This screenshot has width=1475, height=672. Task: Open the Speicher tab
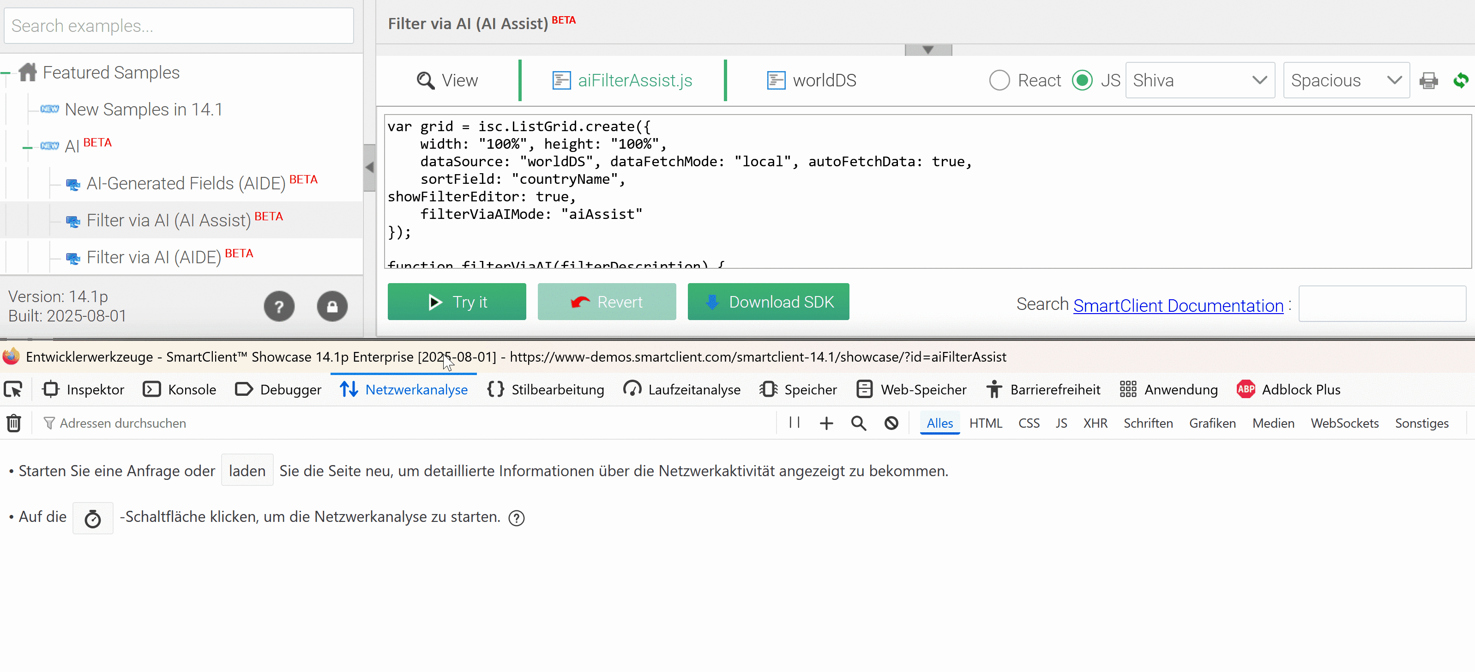(x=798, y=389)
